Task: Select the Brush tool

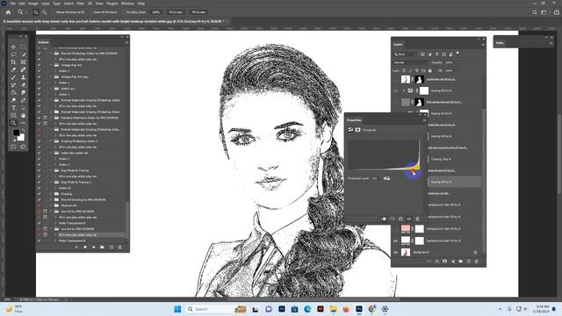Action: [13, 77]
